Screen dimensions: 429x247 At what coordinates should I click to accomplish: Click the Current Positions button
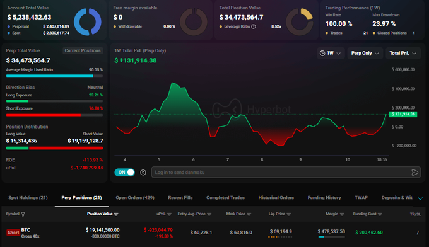pyautogui.click(x=83, y=51)
